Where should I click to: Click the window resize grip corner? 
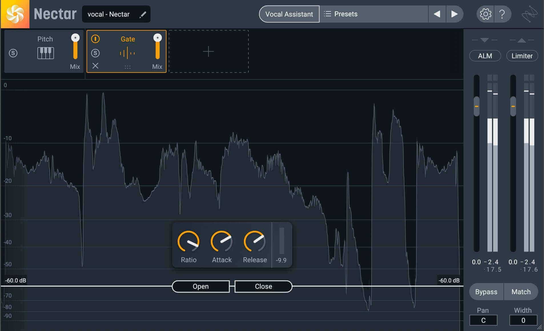tap(540, 327)
